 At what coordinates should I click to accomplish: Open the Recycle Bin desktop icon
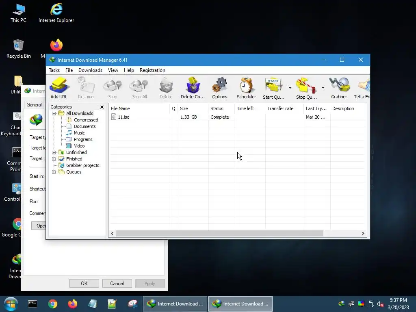click(x=19, y=49)
